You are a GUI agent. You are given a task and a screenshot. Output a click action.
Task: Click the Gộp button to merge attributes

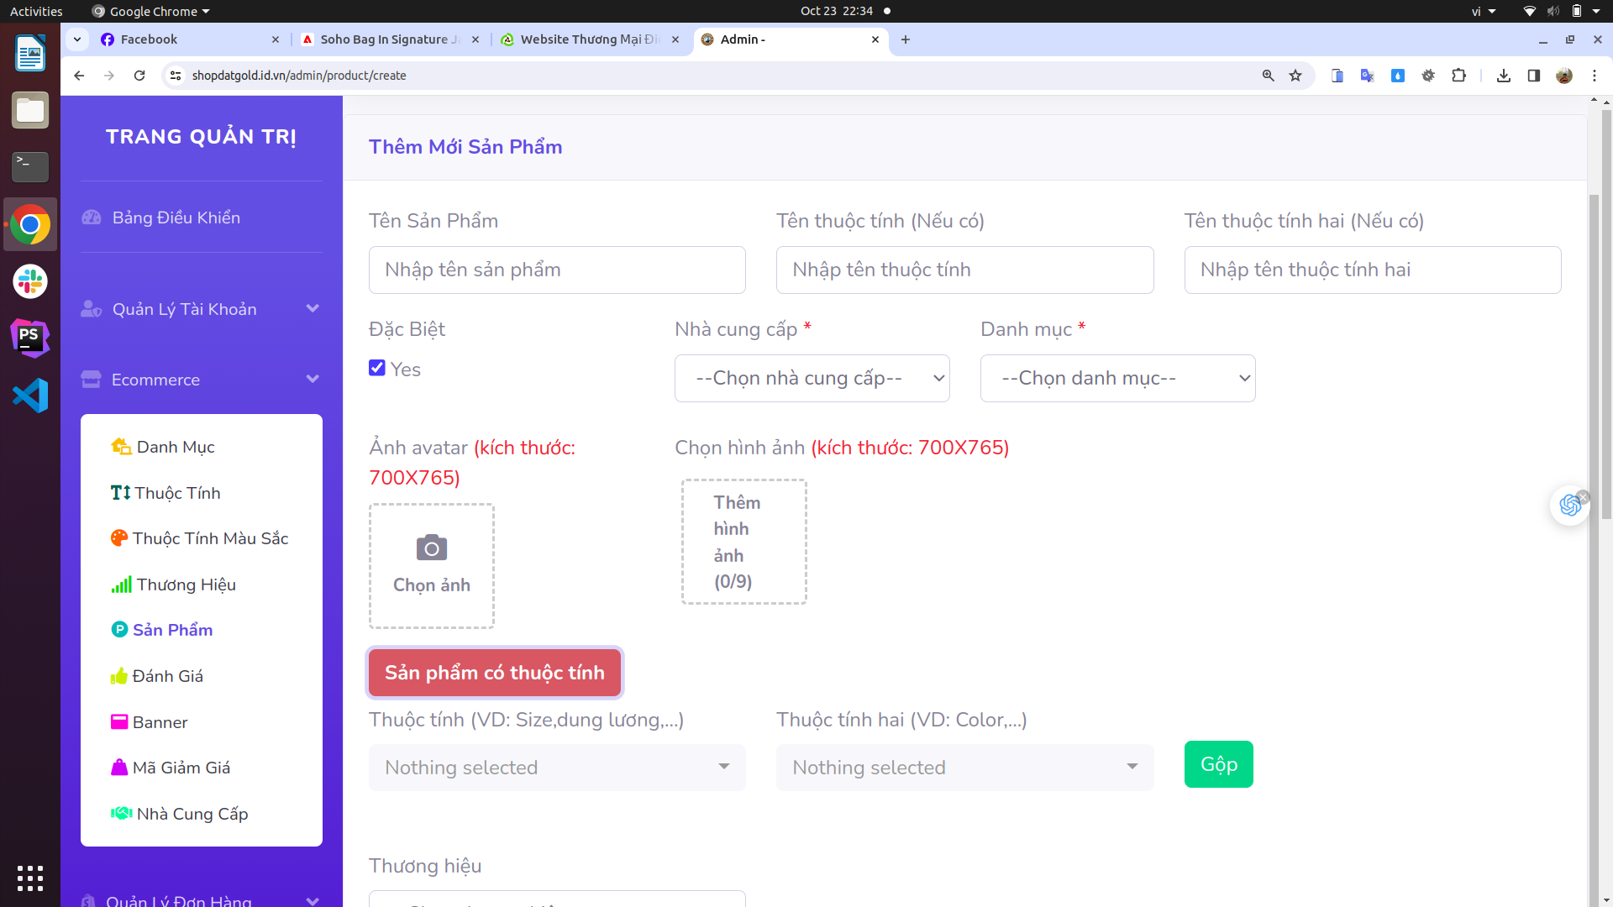[1217, 764]
